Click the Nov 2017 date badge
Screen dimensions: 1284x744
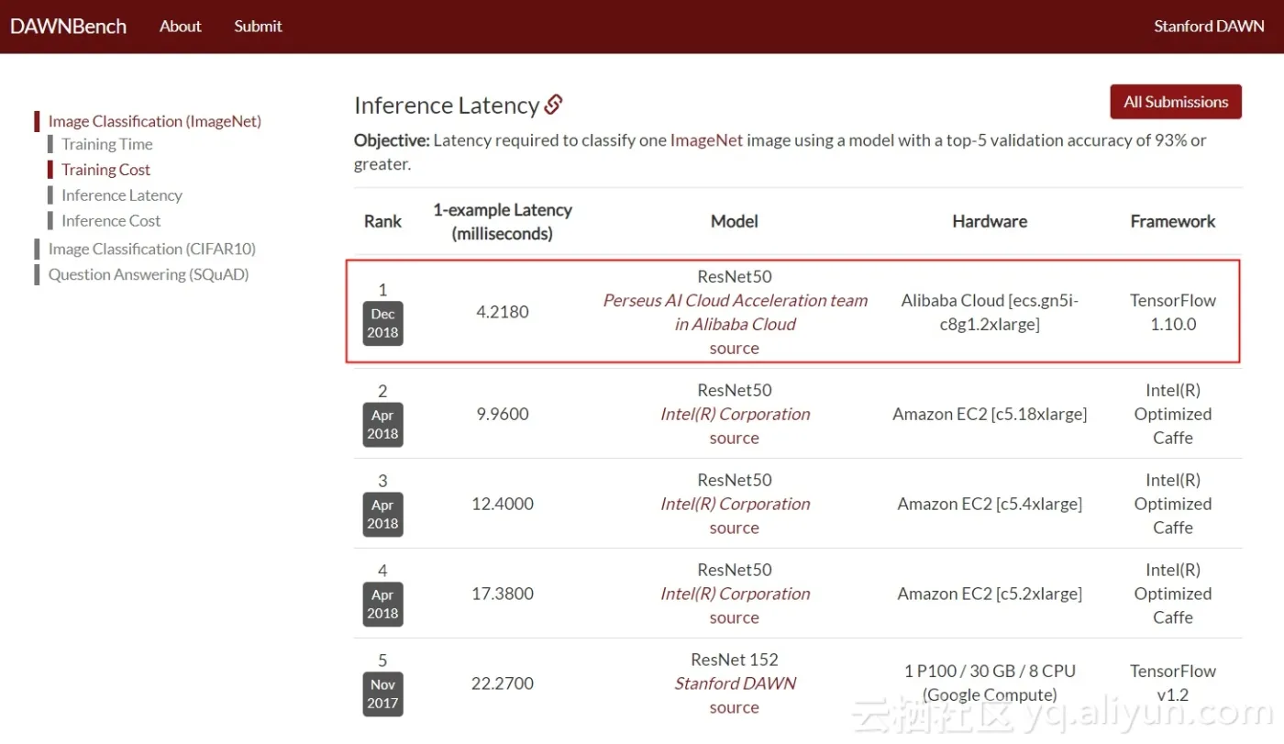382,694
